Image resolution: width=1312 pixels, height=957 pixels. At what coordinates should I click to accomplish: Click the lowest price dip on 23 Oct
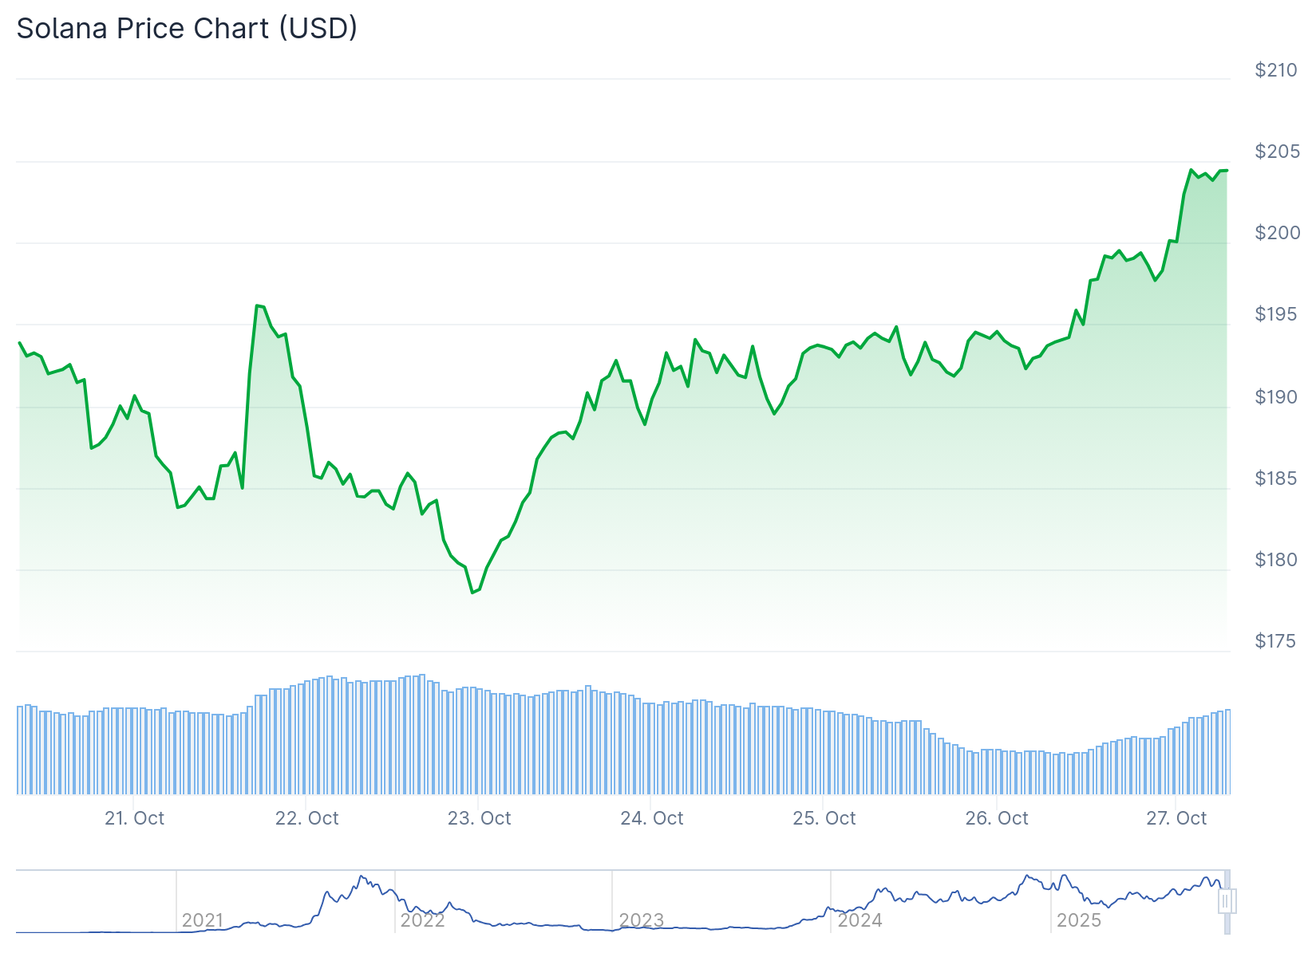[472, 593]
